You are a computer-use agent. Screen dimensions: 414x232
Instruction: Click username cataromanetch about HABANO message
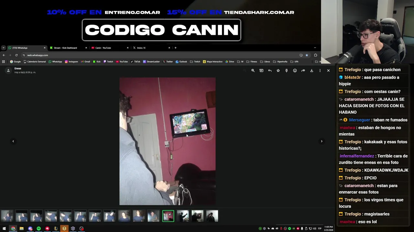(x=359, y=99)
